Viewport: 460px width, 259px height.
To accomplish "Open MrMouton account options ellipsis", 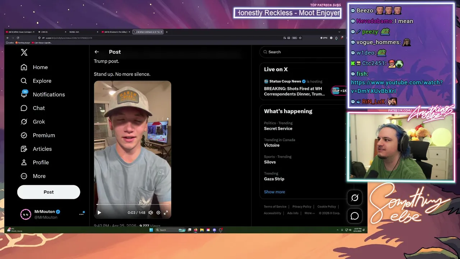I will pyautogui.click(x=81, y=214).
